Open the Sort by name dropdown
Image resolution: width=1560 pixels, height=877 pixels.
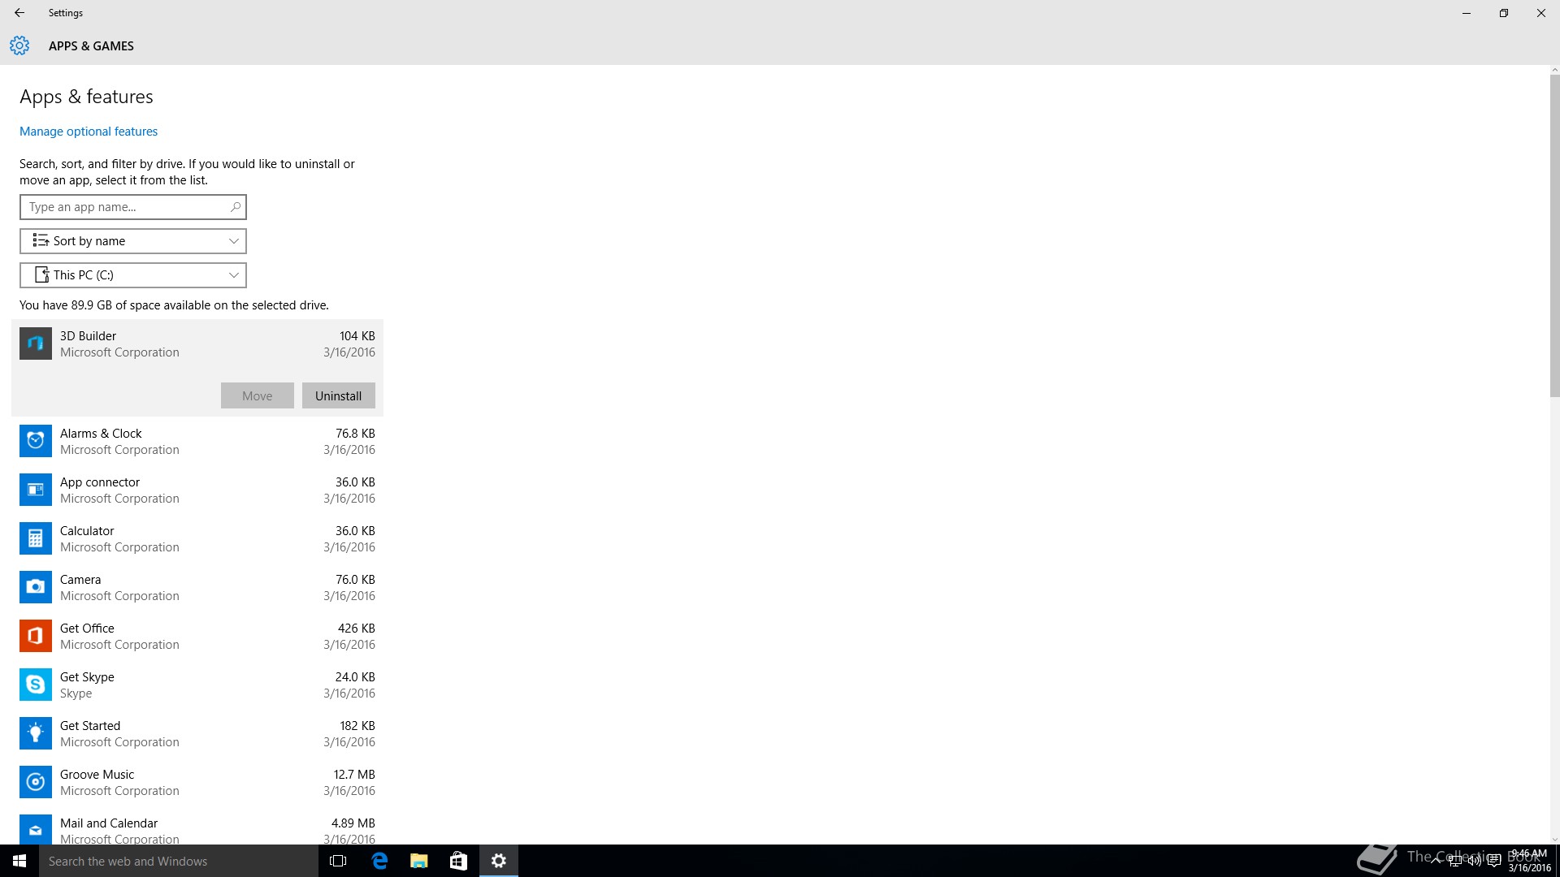133,241
